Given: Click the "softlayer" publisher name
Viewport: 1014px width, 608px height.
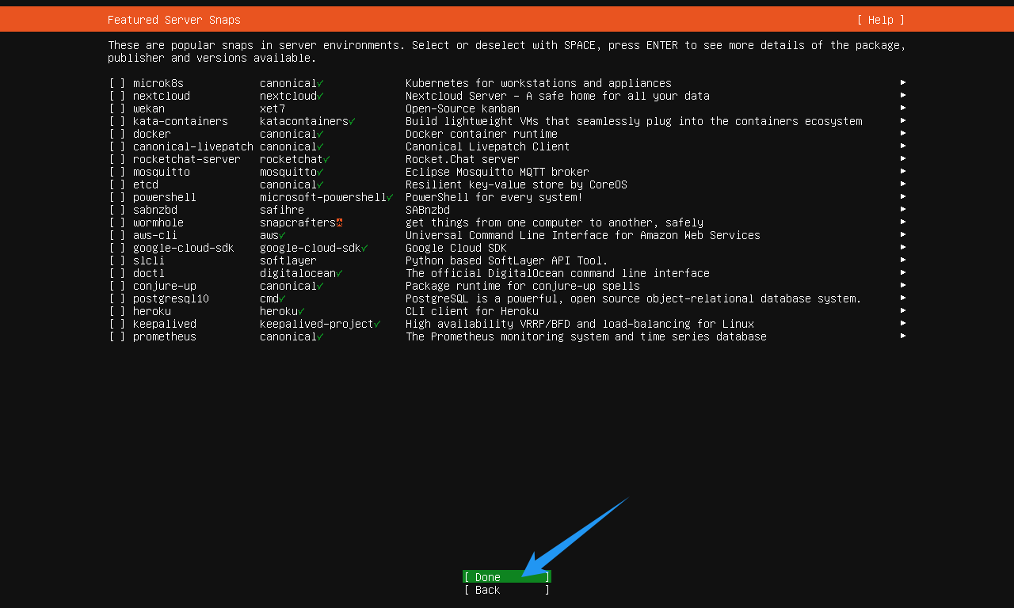Looking at the screenshot, I should click(x=288, y=260).
